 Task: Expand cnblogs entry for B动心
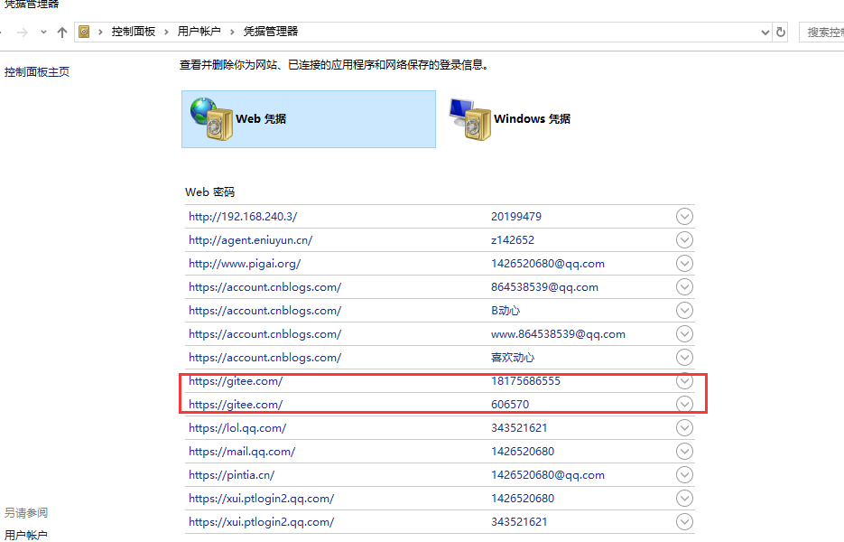coord(684,311)
